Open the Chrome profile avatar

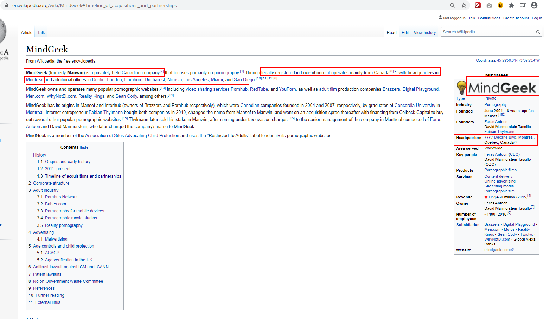(534, 5)
